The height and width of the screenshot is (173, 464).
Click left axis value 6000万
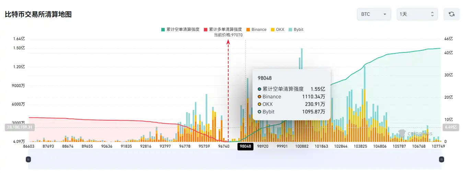(x=19, y=104)
